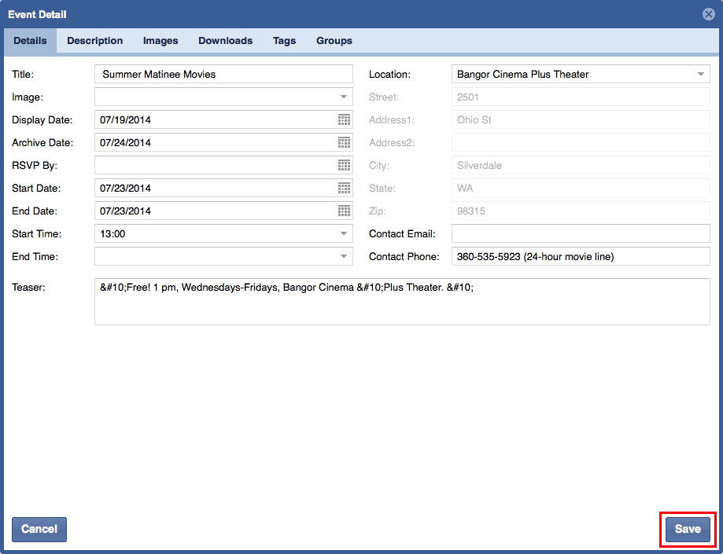Screen dimensions: 723x554
Task: Click inside the Teaser text area
Action: (401, 302)
